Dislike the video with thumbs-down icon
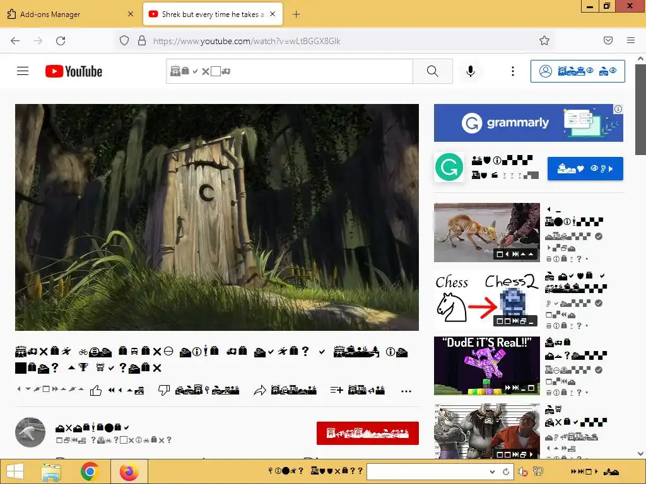This screenshot has width=646, height=484. click(x=164, y=390)
